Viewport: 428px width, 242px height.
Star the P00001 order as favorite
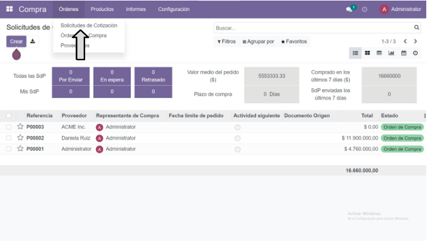point(20,148)
